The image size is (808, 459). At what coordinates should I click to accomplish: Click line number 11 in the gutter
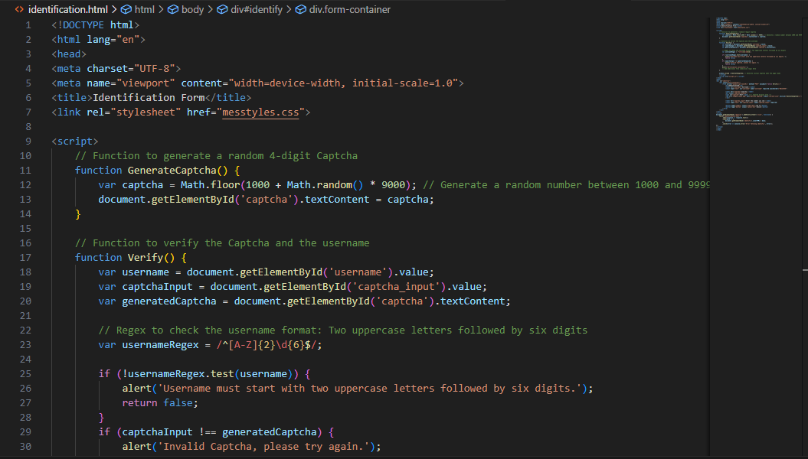tap(25, 171)
